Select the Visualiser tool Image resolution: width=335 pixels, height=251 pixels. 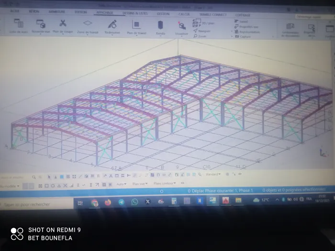pyautogui.click(x=182, y=25)
